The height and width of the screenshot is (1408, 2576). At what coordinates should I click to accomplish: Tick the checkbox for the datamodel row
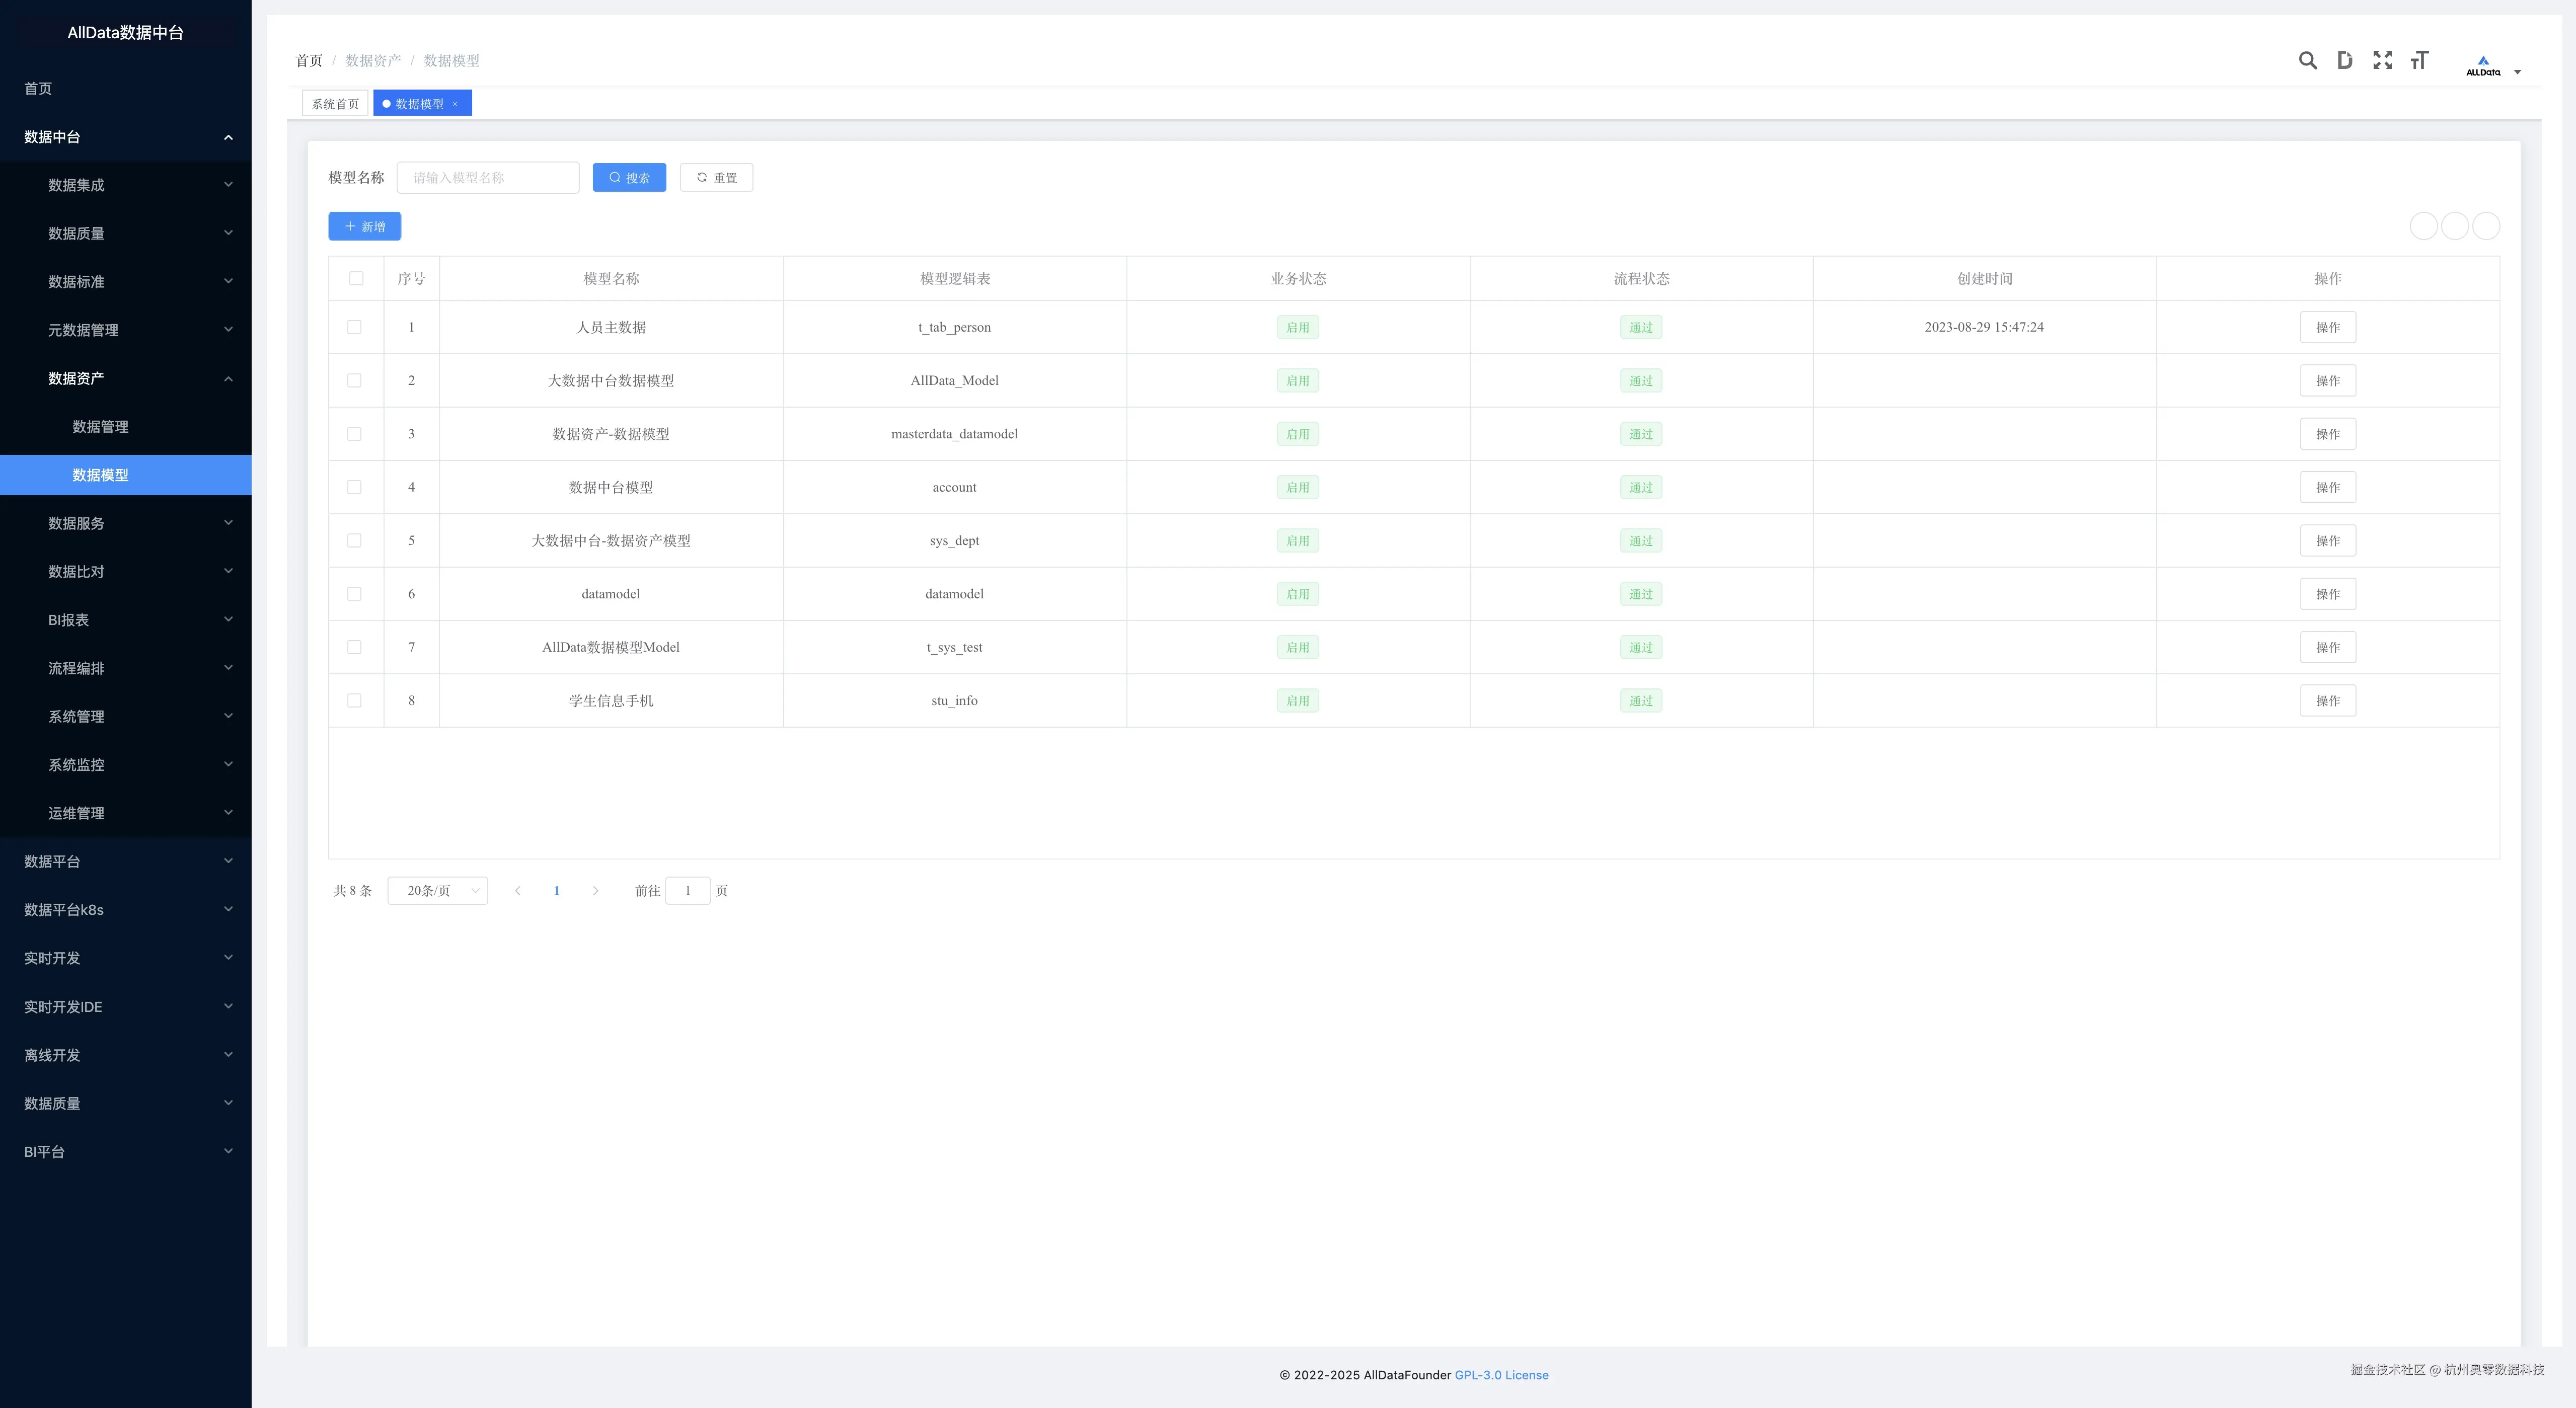pyautogui.click(x=354, y=594)
